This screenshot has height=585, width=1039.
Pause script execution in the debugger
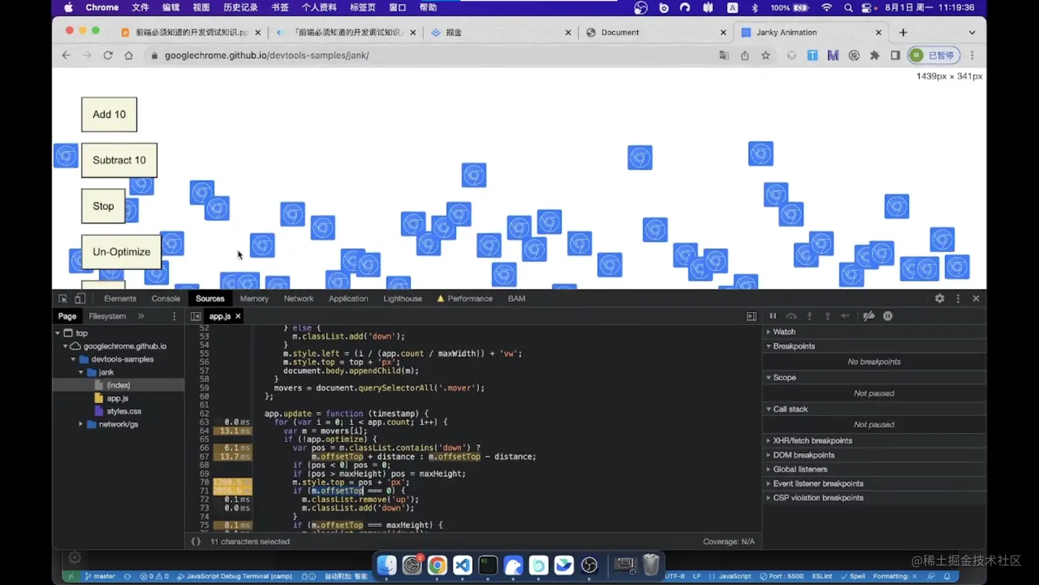click(x=772, y=316)
